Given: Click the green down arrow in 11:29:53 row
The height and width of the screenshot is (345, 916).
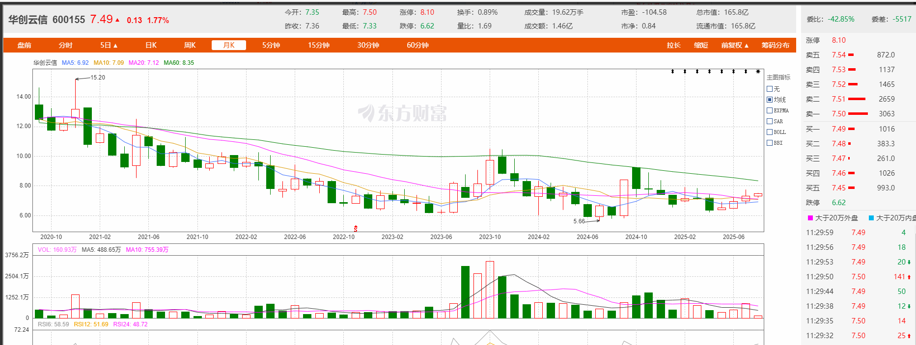Looking at the screenshot, I should click(x=909, y=262).
